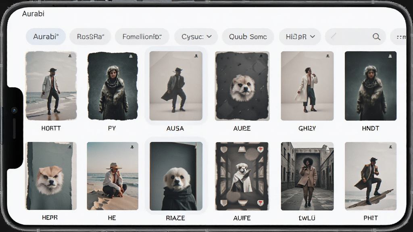
Task: Expand the Cysuc dropdown chevron
Action: point(209,37)
